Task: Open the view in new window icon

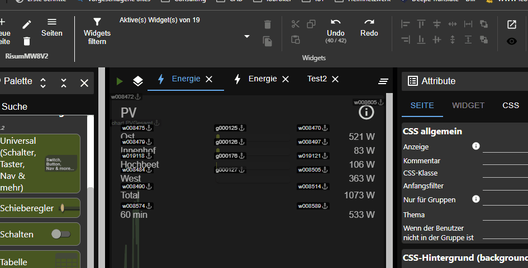Action: coord(511,25)
